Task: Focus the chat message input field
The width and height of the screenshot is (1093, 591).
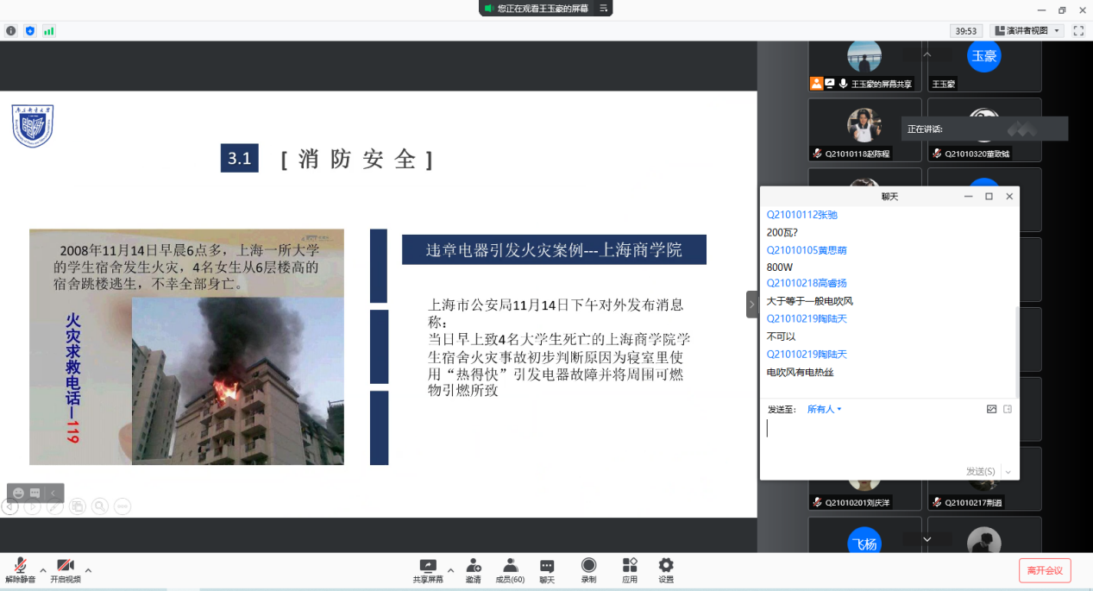Action: point(889,440)
